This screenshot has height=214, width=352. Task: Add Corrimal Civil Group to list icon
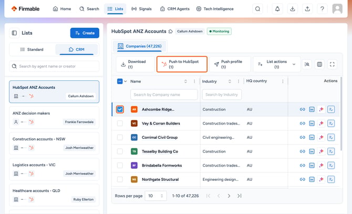coord(331,137)
